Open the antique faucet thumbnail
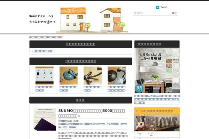209x139 pixels. (93, 75)
